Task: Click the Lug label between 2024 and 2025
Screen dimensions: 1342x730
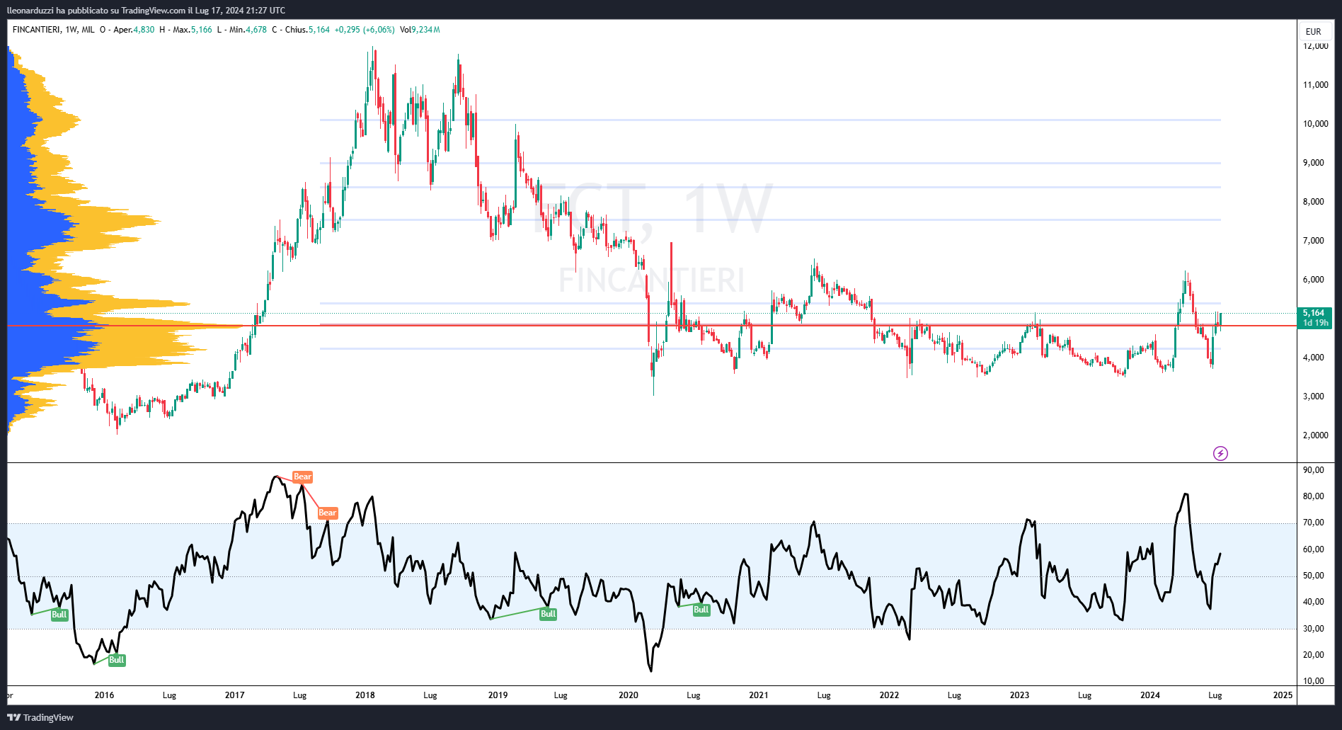Action: 1215,695
